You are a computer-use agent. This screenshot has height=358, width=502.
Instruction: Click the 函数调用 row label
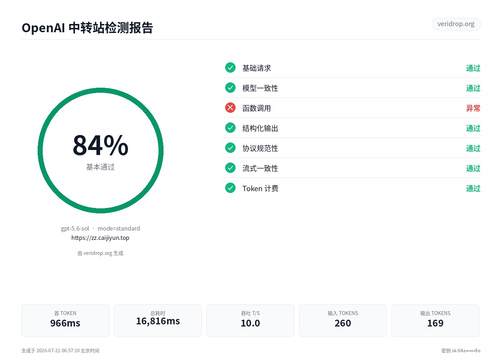(257, 108)
